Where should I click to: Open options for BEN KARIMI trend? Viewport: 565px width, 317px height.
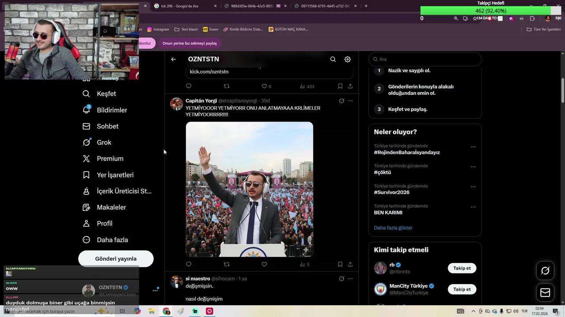tap(473, 207)
